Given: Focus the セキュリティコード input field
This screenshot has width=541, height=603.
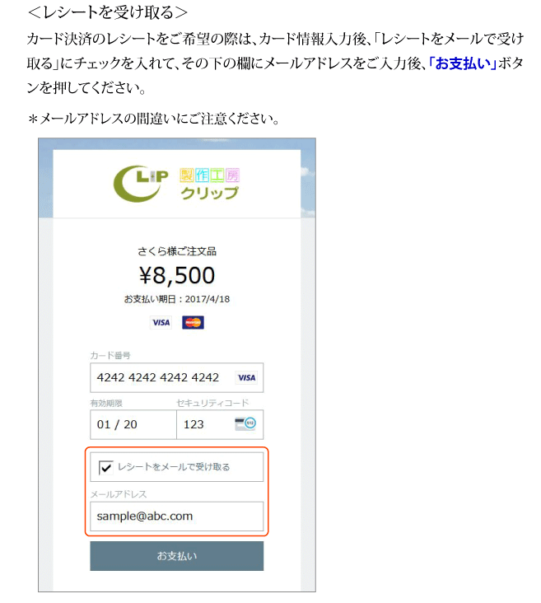Looking at the screenshot, I should [220, 424].
